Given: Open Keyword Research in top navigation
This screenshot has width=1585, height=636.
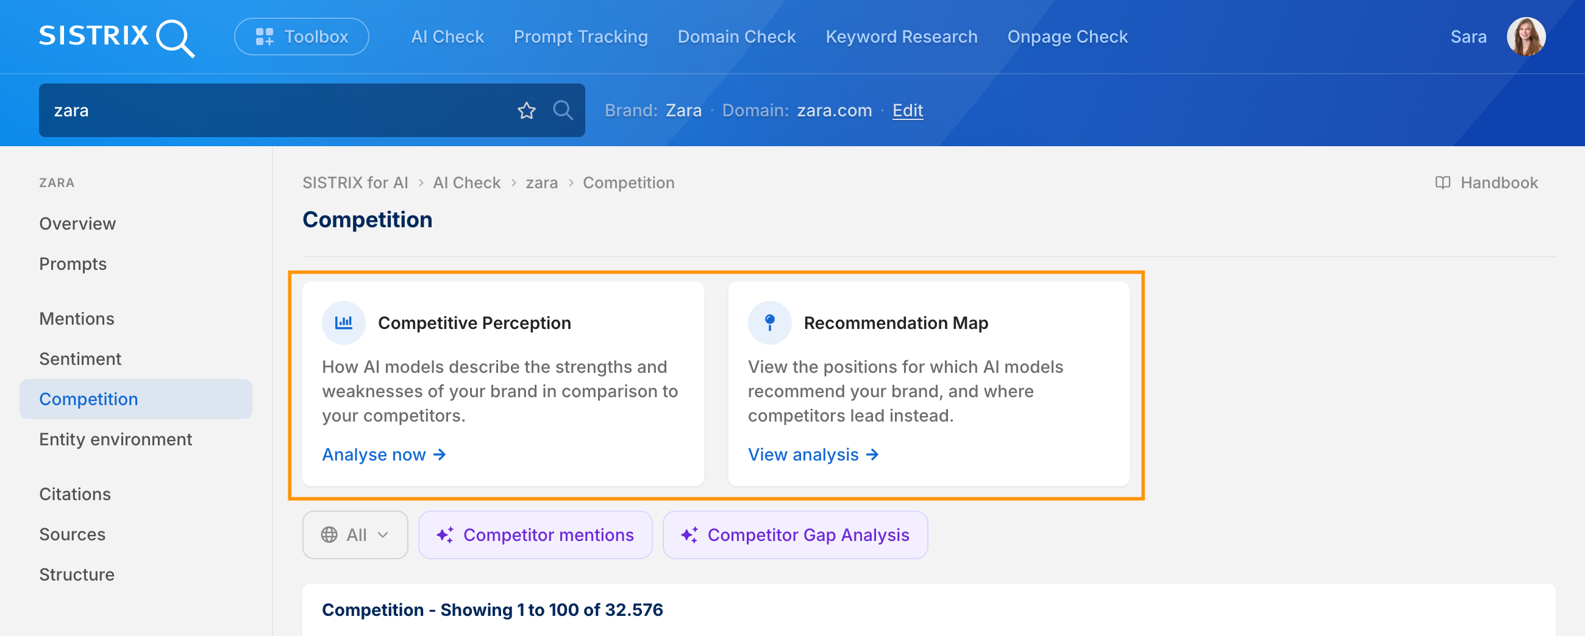Looking at the screenshot, I should click(x=902, y=37).
